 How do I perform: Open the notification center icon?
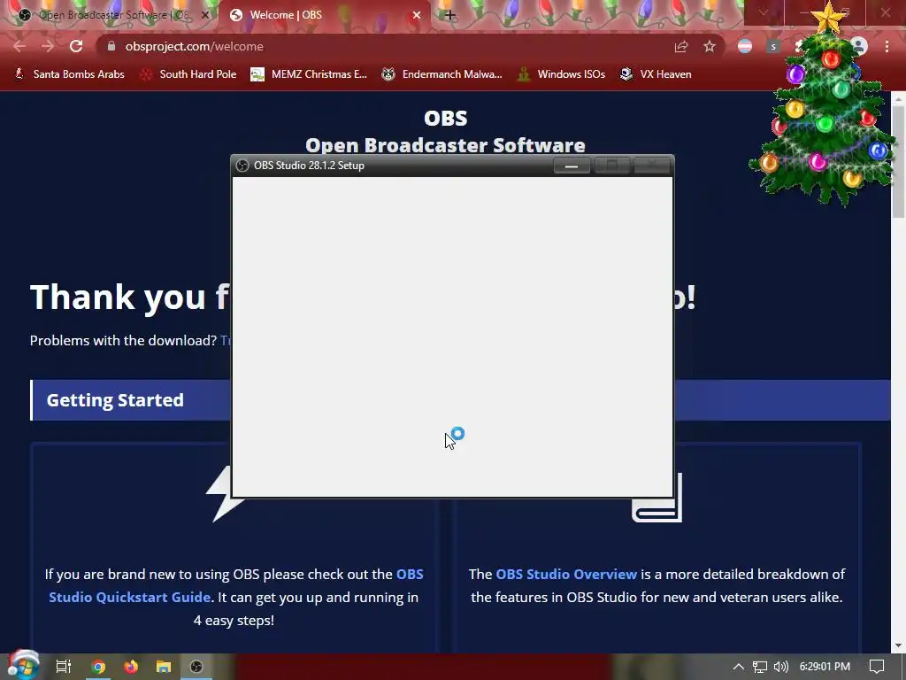tap(877, 667)
